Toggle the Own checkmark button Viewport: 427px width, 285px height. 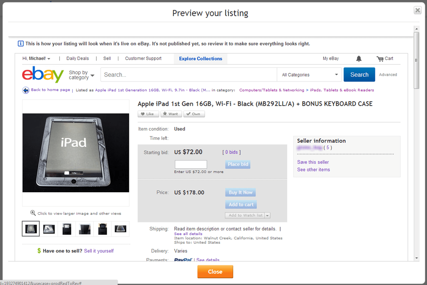coord(193,114)
